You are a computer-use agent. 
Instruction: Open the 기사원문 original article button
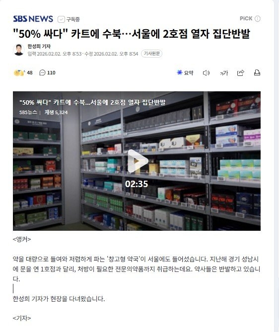152,54
